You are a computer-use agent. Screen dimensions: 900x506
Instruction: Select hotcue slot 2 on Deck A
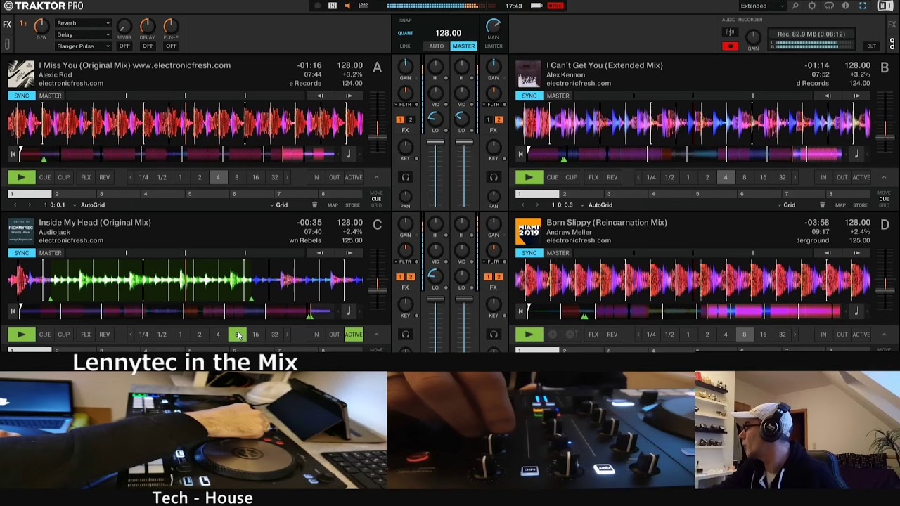click(x=74, y=194)
